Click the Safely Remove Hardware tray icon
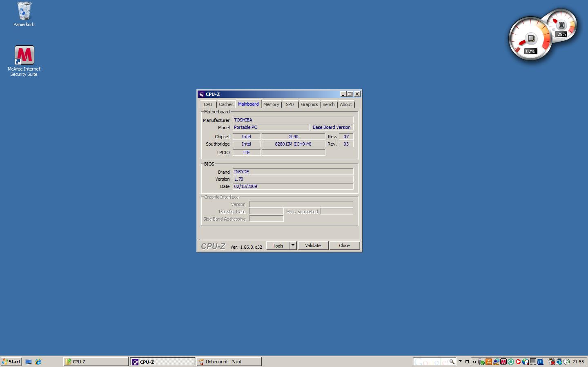The height and width of the screenshot is (367, 588). [481, 362]
